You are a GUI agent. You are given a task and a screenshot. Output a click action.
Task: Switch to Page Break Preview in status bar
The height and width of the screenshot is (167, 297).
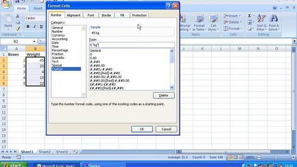coord(241,157)
